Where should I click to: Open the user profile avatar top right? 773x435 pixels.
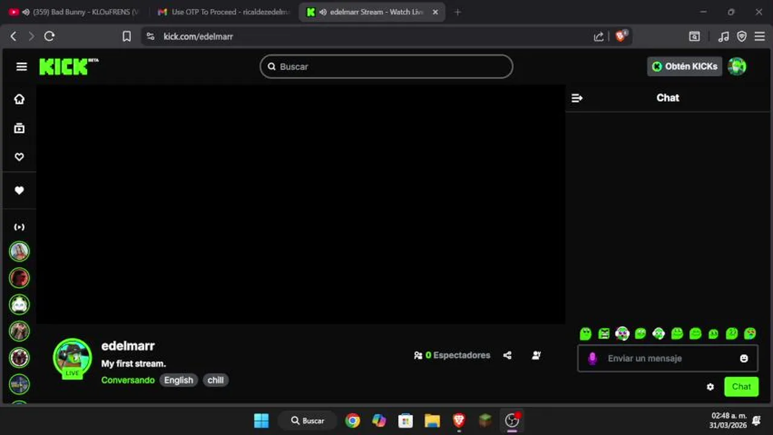point(737,66)
